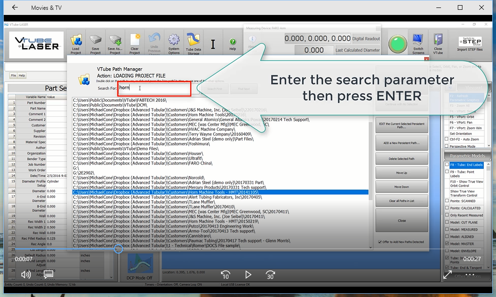Check Points: SCANNED
This screenshot has width=496, height=297.
click(x=447, y=201)
